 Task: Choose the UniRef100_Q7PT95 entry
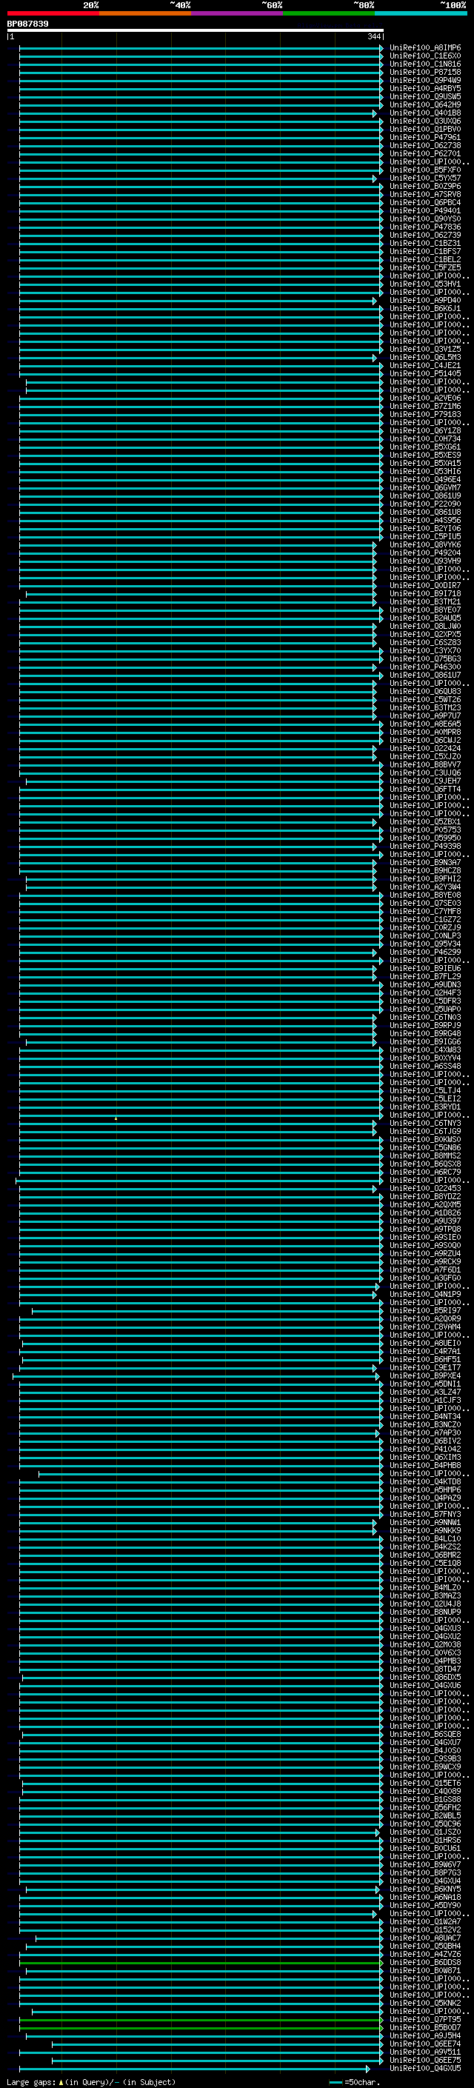[x=425, y=2020]
